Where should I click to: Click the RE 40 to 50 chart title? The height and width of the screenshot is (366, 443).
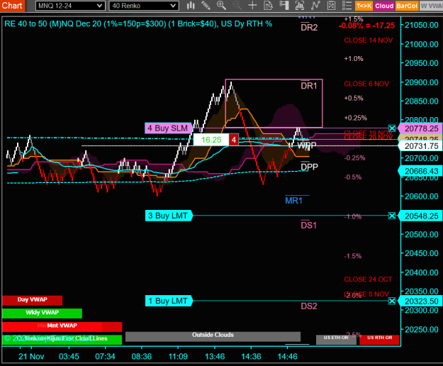coord(138,23)
